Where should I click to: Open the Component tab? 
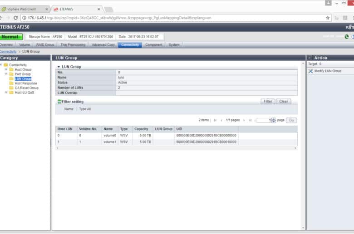(154, 45)
